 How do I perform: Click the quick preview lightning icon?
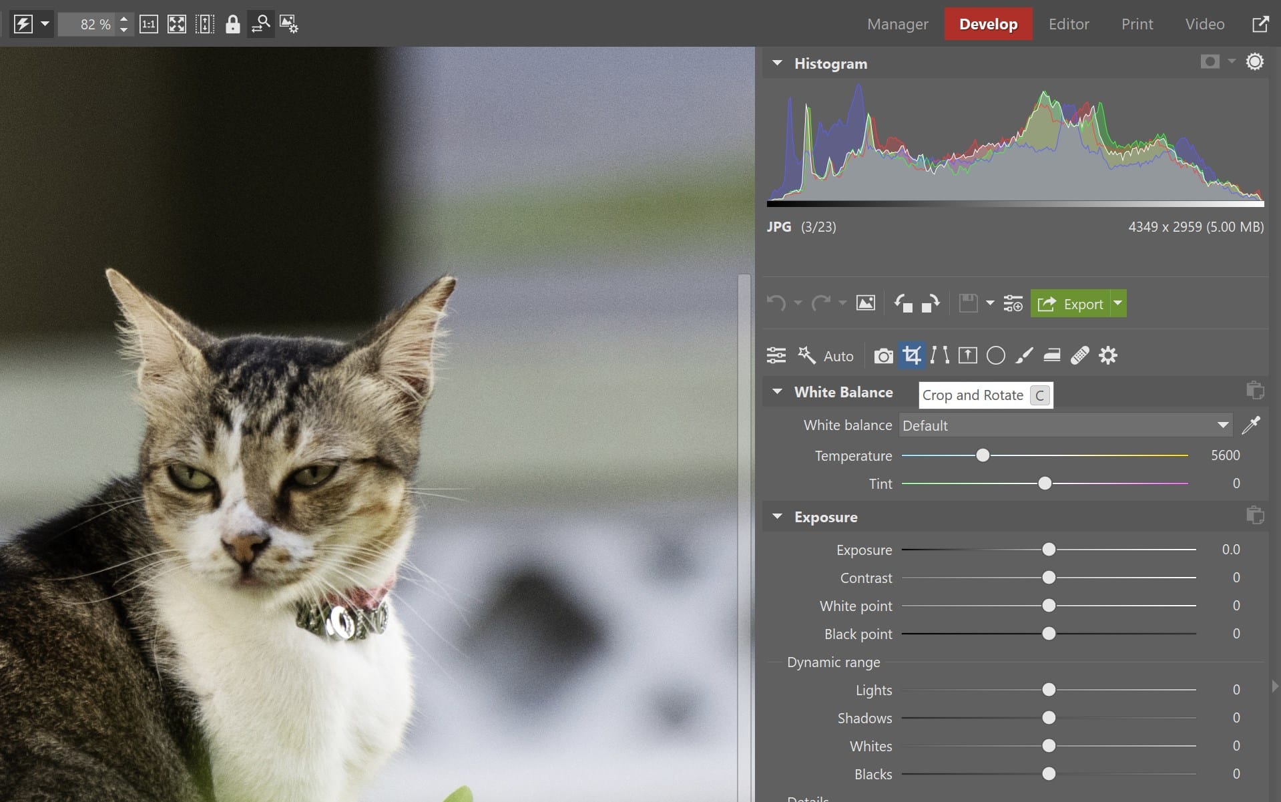point(23,25)
